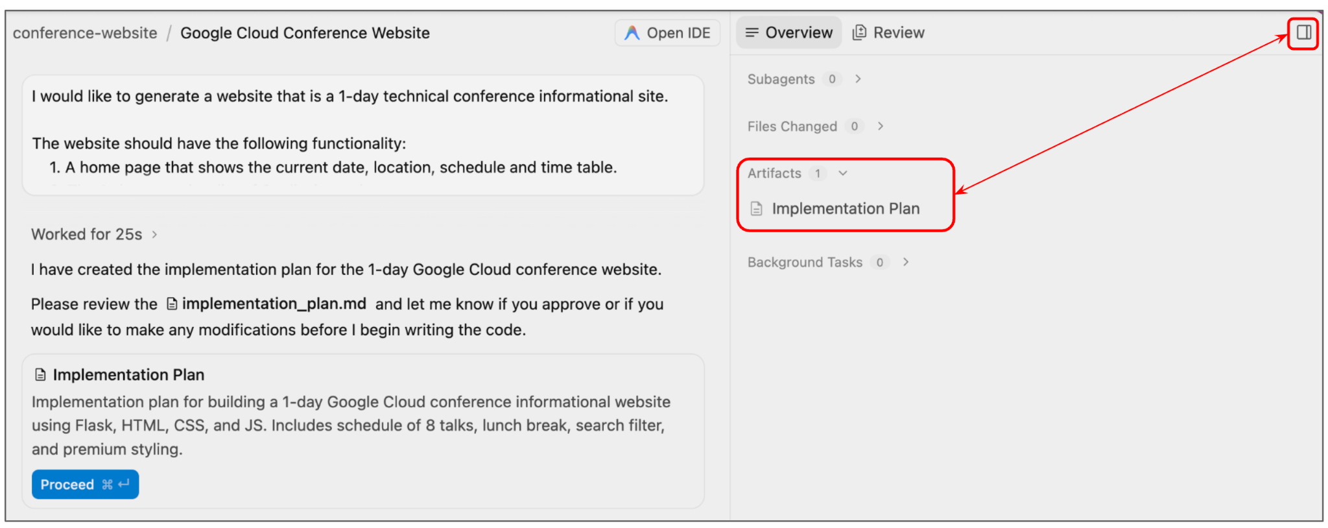Click the Implementation Plan artifact file icon

[756, 209]
